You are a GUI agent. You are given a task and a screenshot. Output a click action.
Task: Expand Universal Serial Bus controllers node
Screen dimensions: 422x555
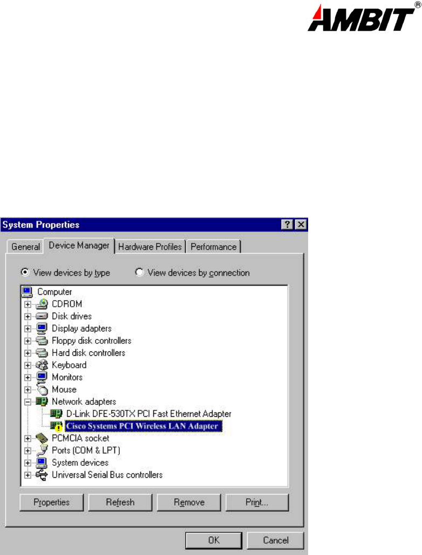click(28, 475)
